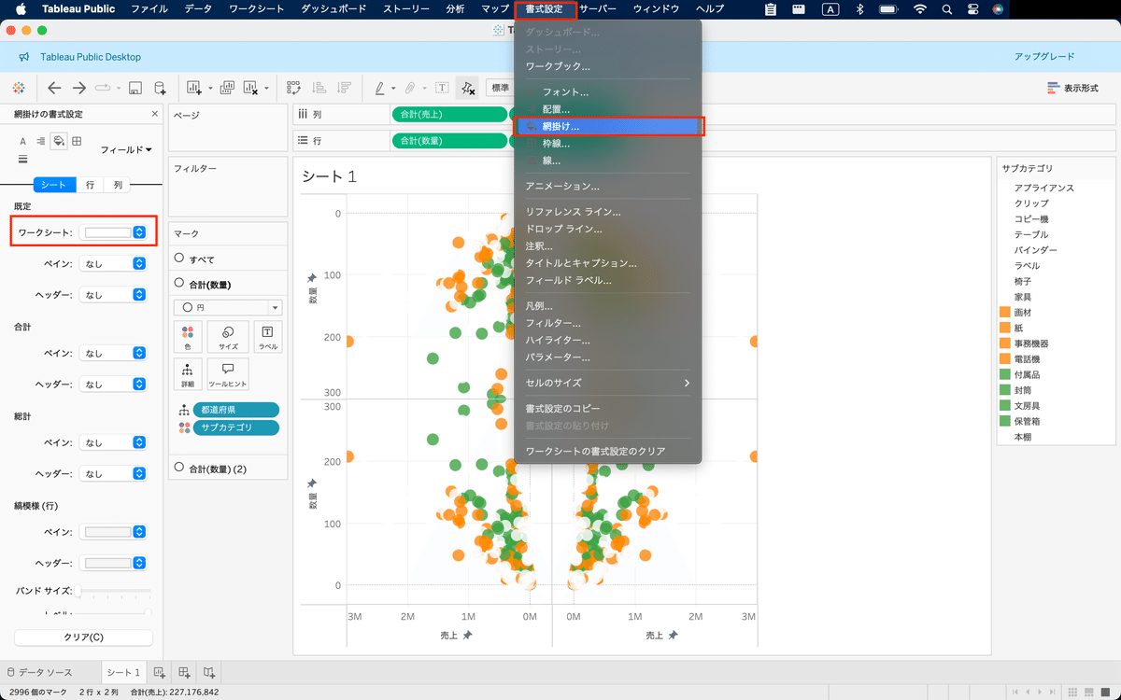Open the 色 color marks card button
Image resolution: width=1121 pixels, height=700 pixels.
pos(188,336)
